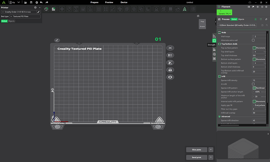Viewport: 270px width, 162px height.
Task: Select the support painting tool icon
Action: click(x=157, y=9)
